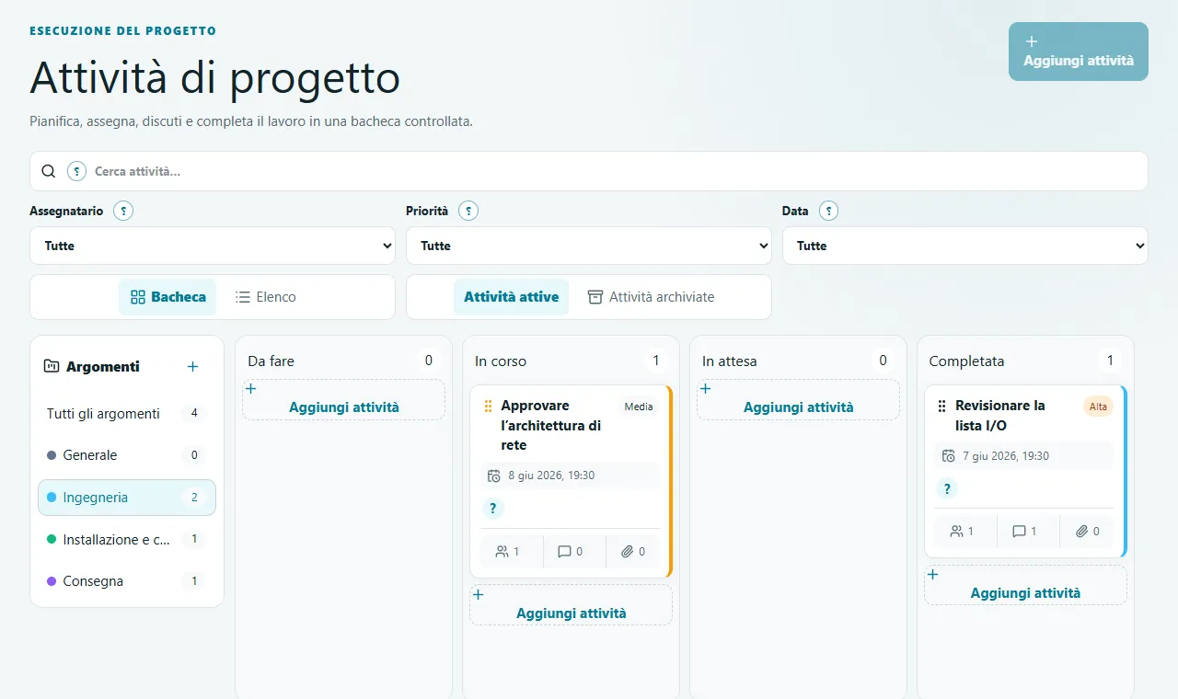This screenshot has height=699, width=1178.
Task: Open the Revisionare la lista I/O task title
Action: click(x=1000, y=416)
